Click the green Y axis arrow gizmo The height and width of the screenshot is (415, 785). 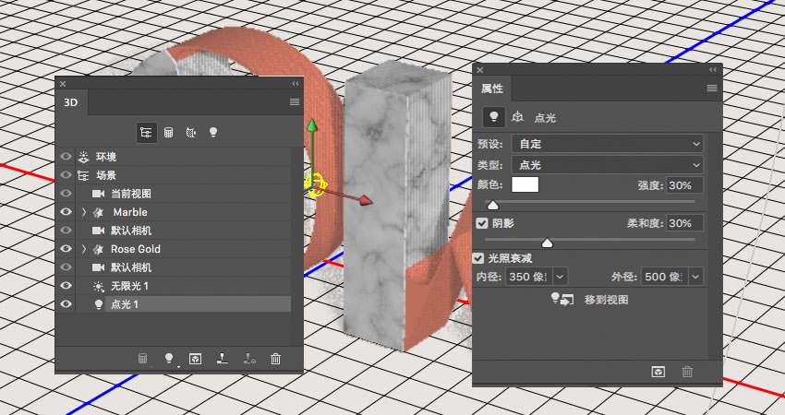[312, 127]
